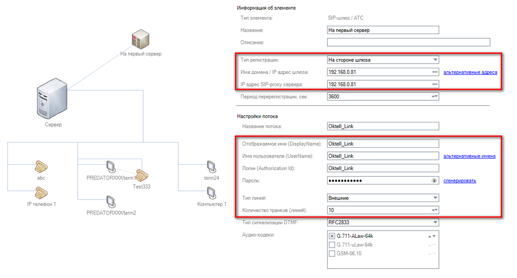Screen dimensions: 517x278
Task: Expand the Тип линий dropdown
Action: (435, 198)
